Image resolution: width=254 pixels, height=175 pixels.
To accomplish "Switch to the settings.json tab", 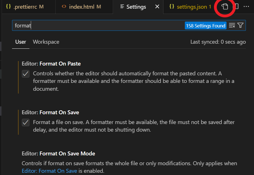I will click(192, 7).
